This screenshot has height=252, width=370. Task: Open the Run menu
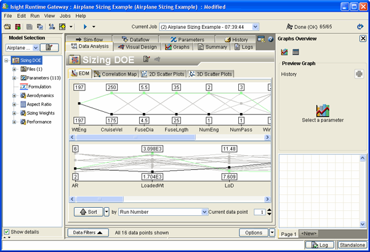tap(35, 16)
